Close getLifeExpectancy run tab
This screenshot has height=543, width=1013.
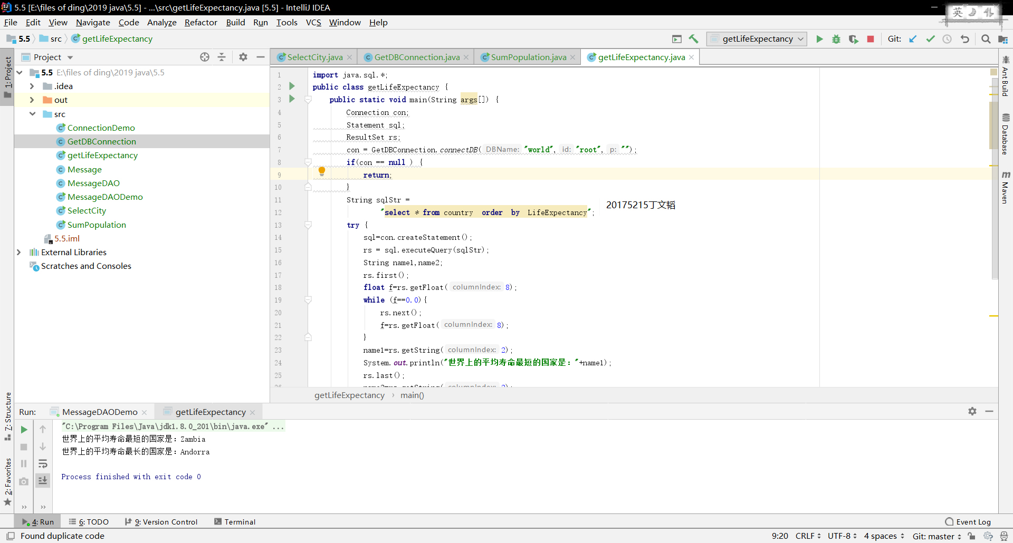(253, 412)
